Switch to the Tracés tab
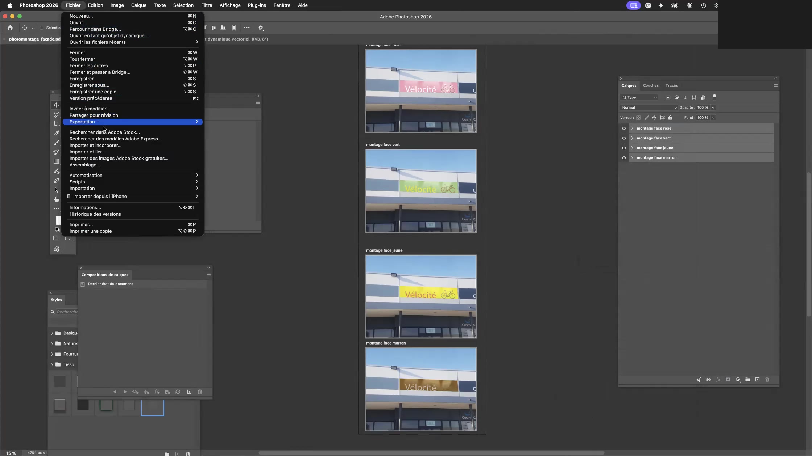Image resolution: width=812 pixels, height=456 pixels. click(671, 86)
